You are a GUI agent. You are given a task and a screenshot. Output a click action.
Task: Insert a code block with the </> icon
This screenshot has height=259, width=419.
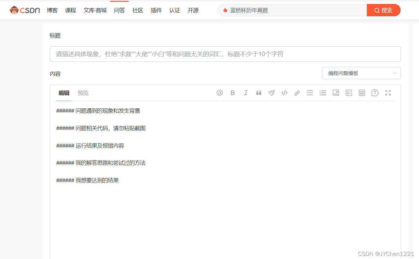(x=284, y=93)
